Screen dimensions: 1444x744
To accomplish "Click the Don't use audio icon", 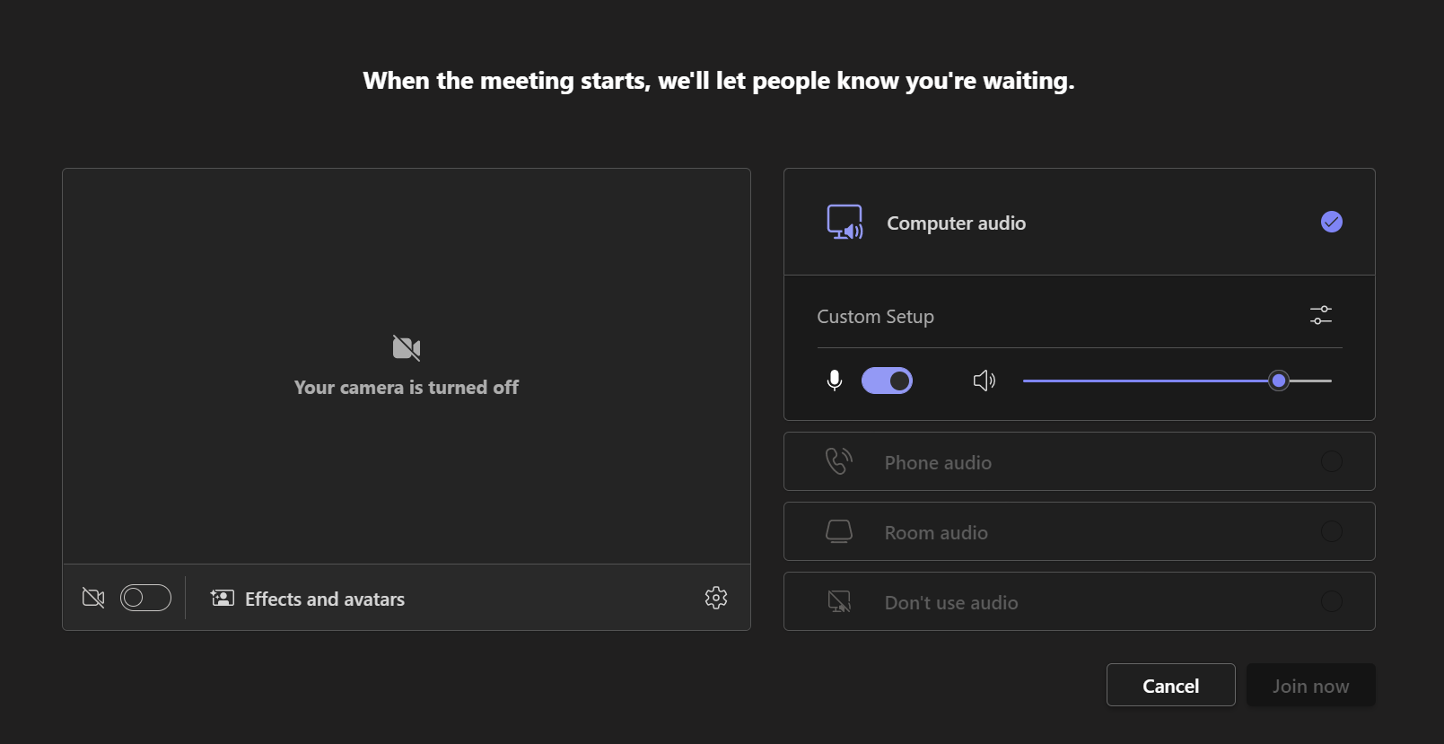I will pyautogui.click(x=838, y=601).
